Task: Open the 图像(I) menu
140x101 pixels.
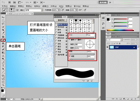Action: click(x=21, y=6)
